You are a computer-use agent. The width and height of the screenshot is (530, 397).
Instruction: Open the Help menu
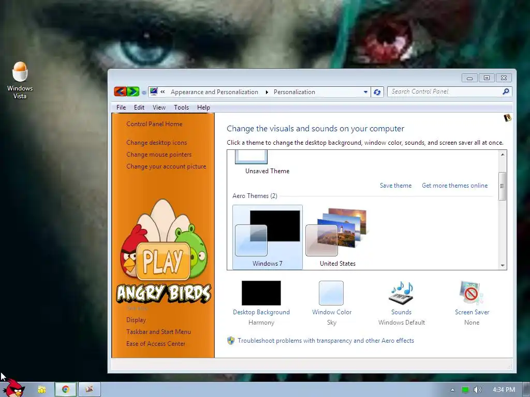point(203,108)
